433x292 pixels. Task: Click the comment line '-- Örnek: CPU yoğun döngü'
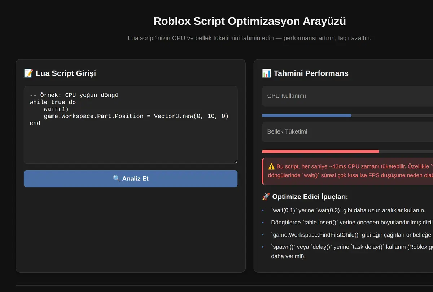click(74, 95)
